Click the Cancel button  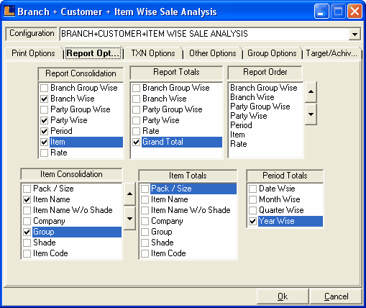click(337, 296)
